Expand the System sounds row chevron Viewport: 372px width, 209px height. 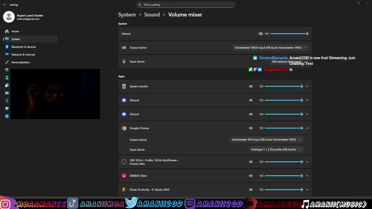click(307, 86)
